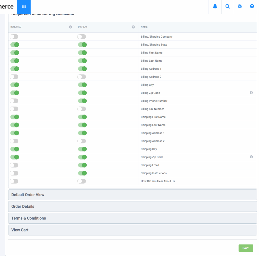Click help icon beside Required column header
Viewport: 259px width, 256px height.
[x=71, y=27]
